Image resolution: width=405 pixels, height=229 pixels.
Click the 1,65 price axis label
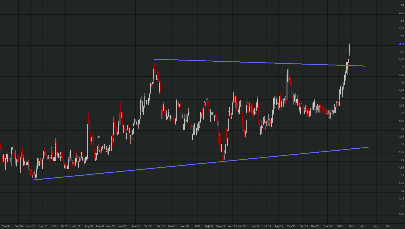click(x=402, y=121)
